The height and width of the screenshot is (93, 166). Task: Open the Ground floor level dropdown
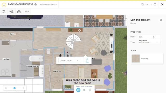(x=49, y=5)
